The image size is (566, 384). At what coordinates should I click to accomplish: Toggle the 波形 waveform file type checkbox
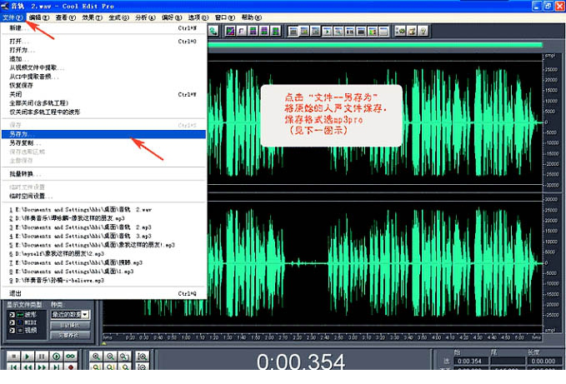(x=13, y=315)
